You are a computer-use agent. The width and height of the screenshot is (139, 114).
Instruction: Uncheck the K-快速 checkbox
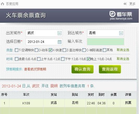(50, 50)
